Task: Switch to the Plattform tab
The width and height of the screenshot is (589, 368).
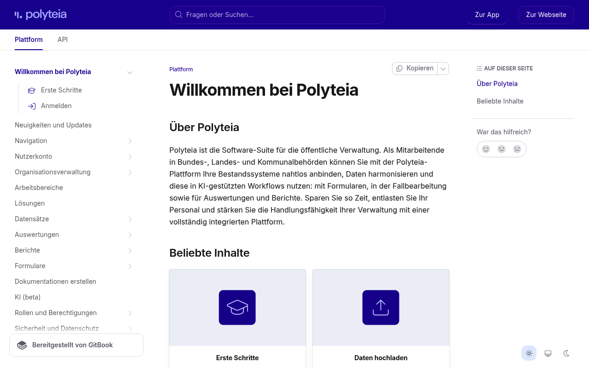Action: (29, 40)
